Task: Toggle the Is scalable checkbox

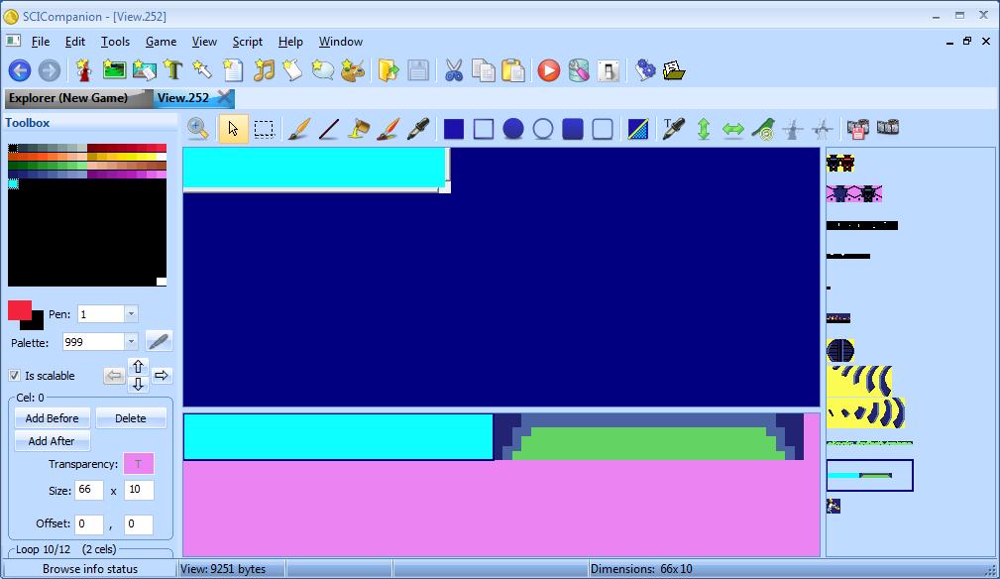Action: pyautogui.click(x=15, y=376)
